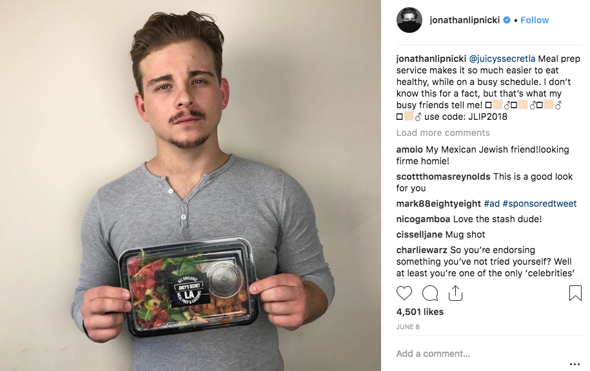The image size is (590, 371).
Task: Open @juicyssecretla mention link
Action: point(502,59)
